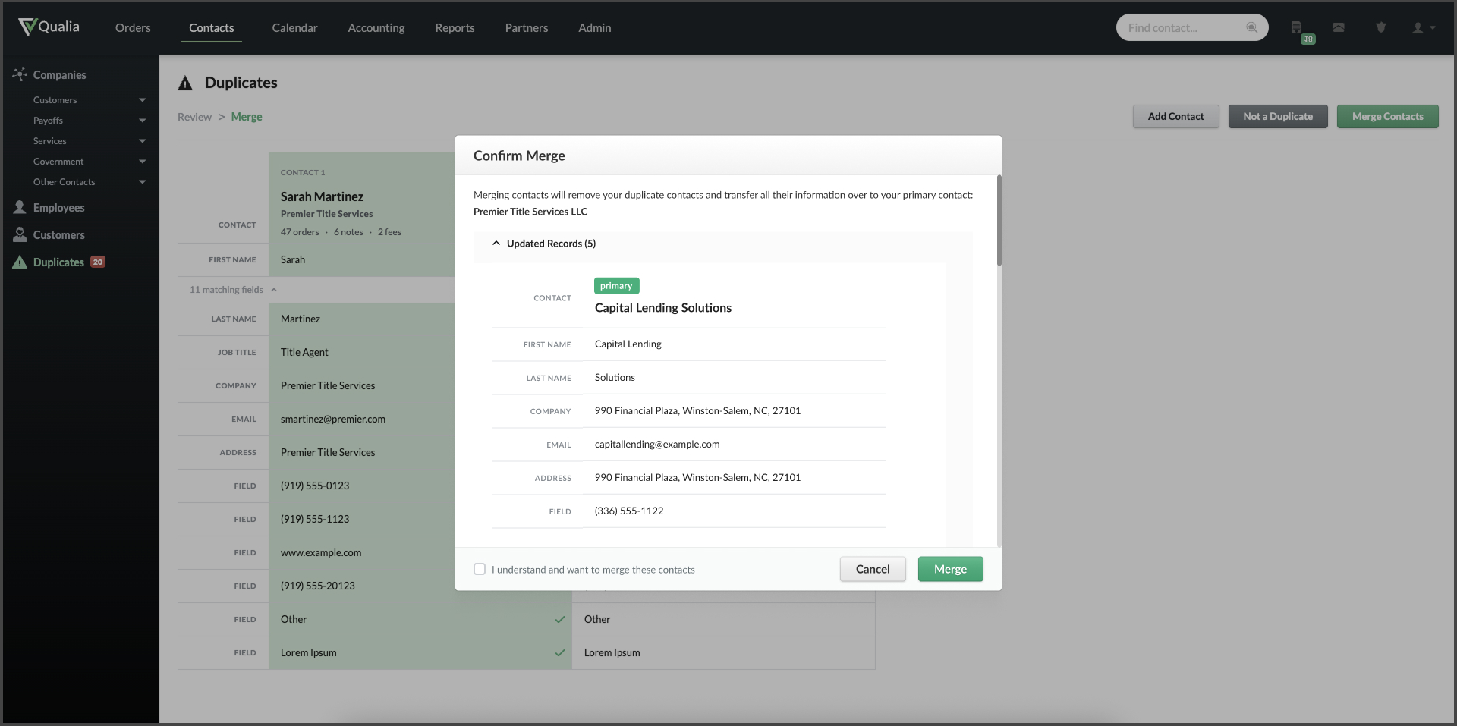Open the Orders menu

pos(133,28)
